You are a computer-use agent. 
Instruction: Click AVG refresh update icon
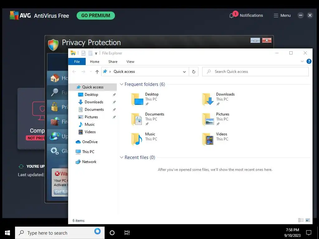[x=21, y=166]
